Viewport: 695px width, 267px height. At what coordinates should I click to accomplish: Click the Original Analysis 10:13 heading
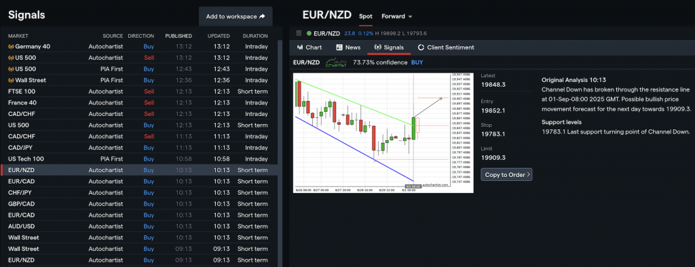coord(574,80)
